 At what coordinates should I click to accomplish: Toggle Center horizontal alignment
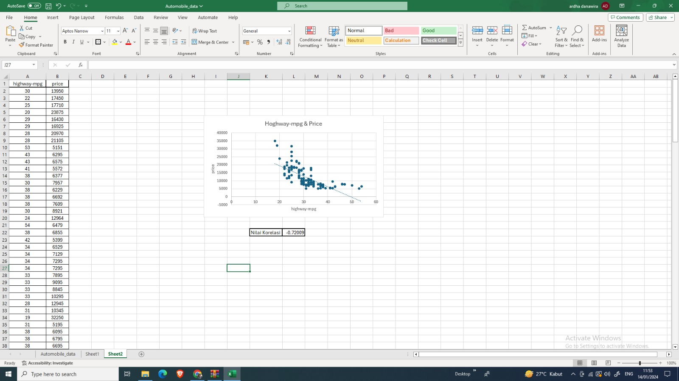point(155,42)
